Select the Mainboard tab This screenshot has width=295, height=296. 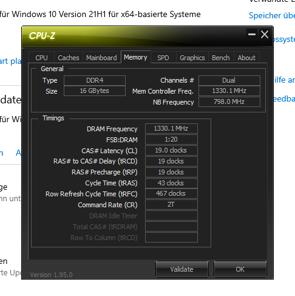[101, 58]
